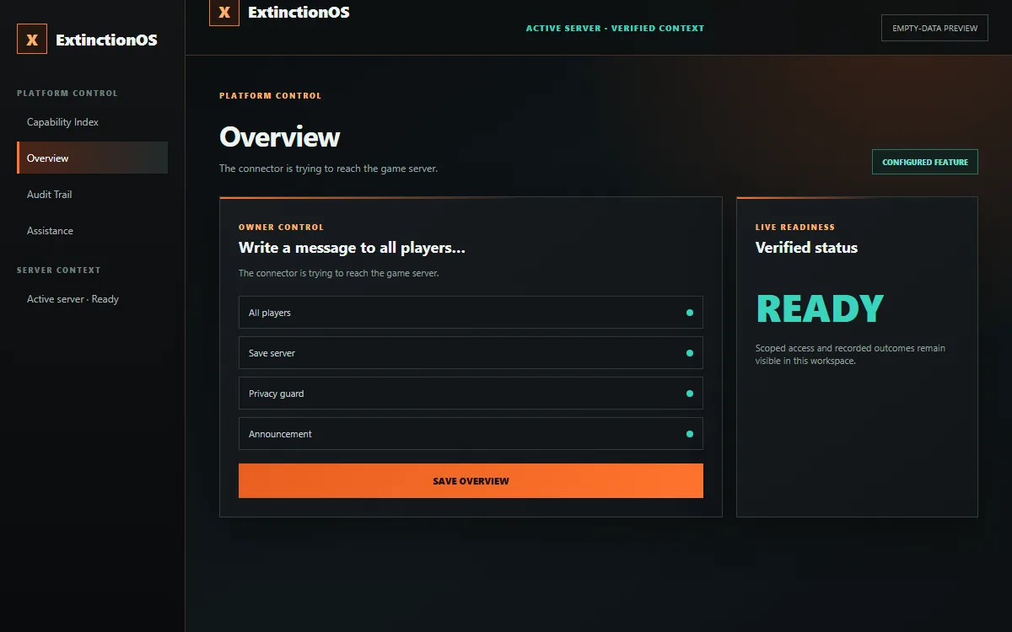Select the Privacy guard row
Screen dimensions: 1012x632
point(471,394)
